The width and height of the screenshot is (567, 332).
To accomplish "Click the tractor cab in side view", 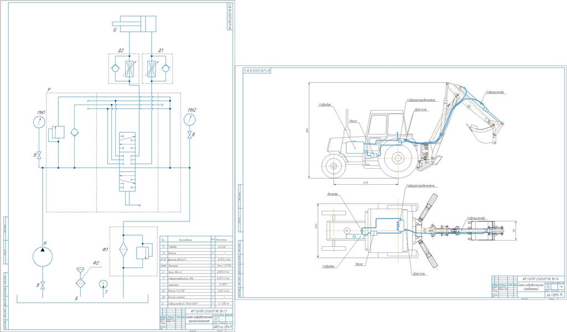I will click(x=386, y=125).
